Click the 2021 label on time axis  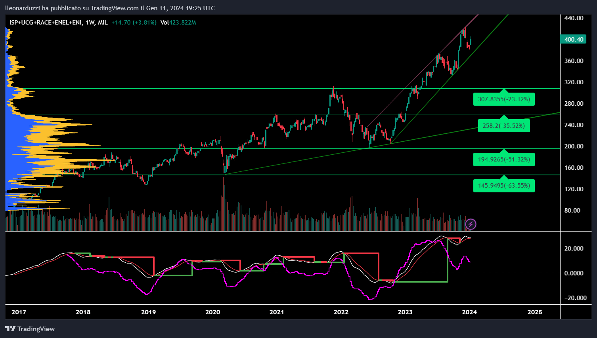(277, 312)
